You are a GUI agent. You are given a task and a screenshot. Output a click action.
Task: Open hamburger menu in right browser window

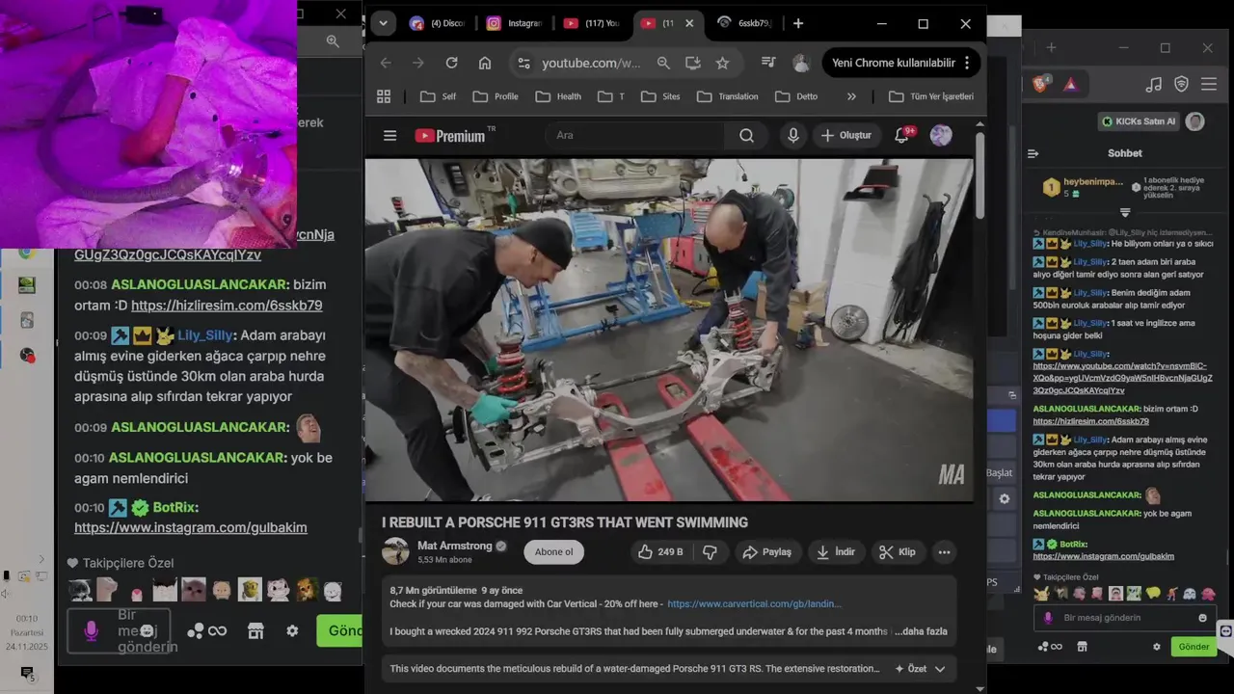pos(1209,84)
